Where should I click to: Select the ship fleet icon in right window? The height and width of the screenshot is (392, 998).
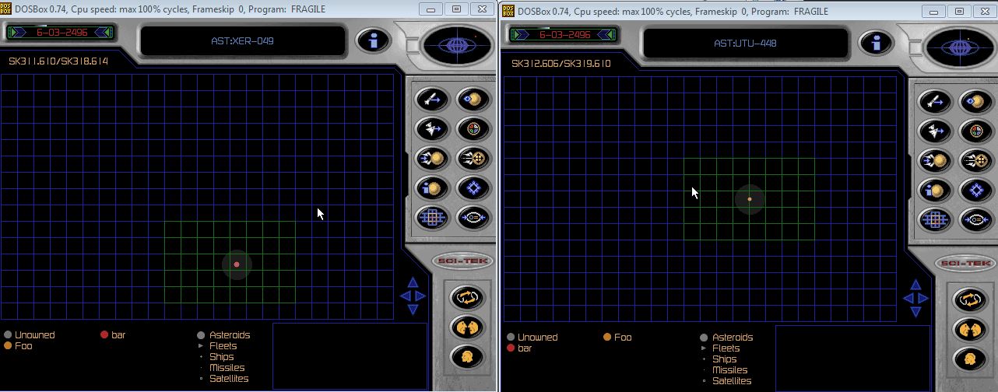click(933, 131)
